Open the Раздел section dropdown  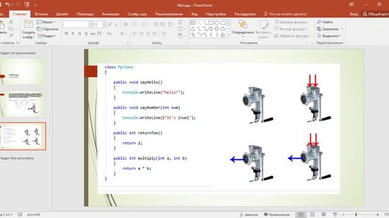click(x=47, y=36)
